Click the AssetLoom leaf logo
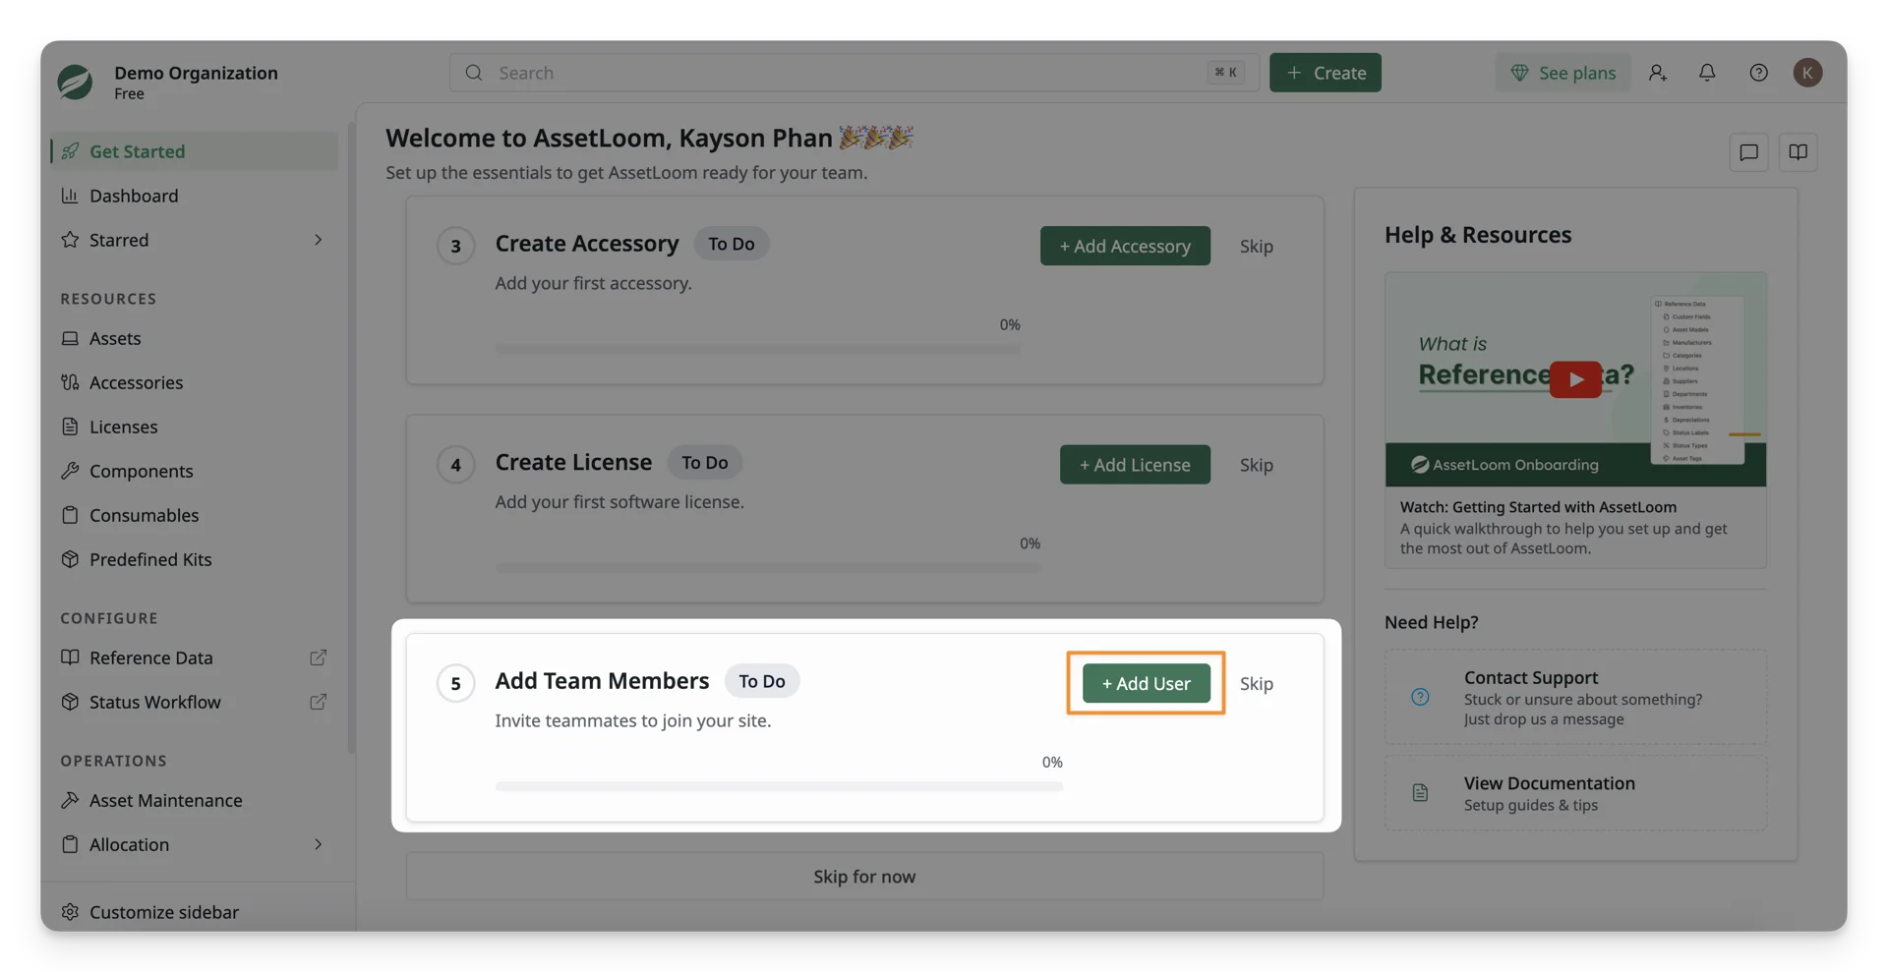Image resolution: width=1888 pixels, height=972 pixels. (x=75, y=83)
